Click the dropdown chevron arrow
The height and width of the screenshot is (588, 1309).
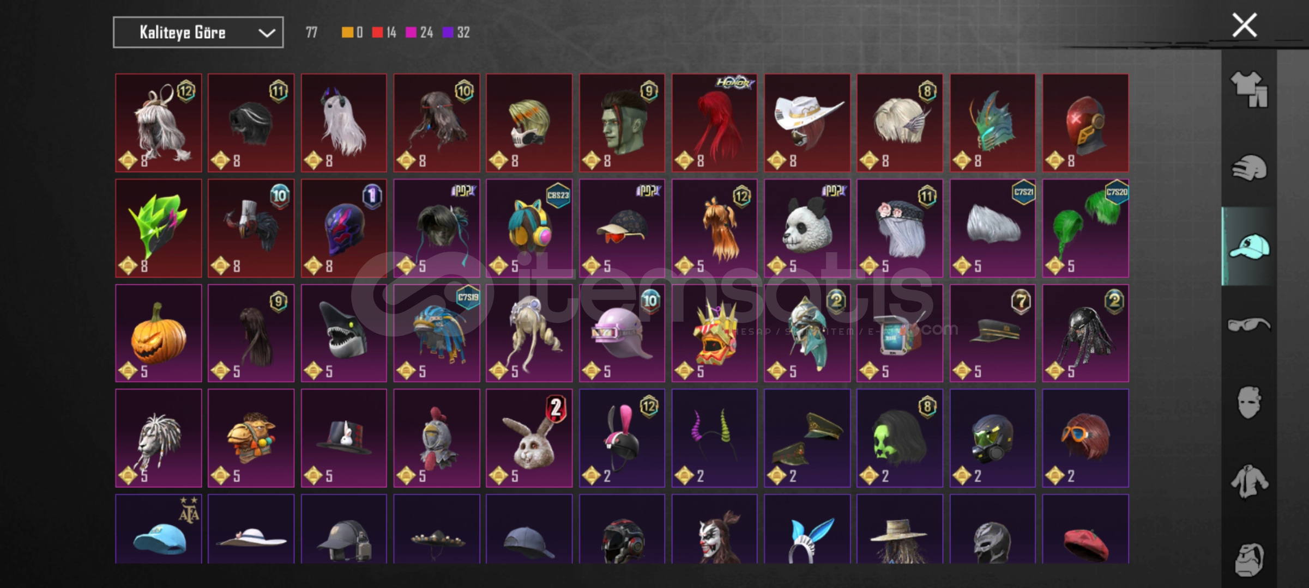click(x=266, y=33)
